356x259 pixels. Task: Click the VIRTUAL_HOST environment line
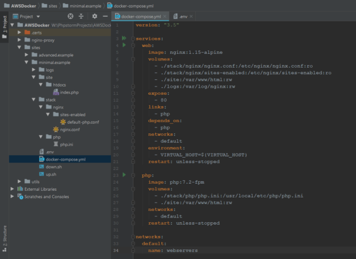pyautogui.click(x=201, y=155)
